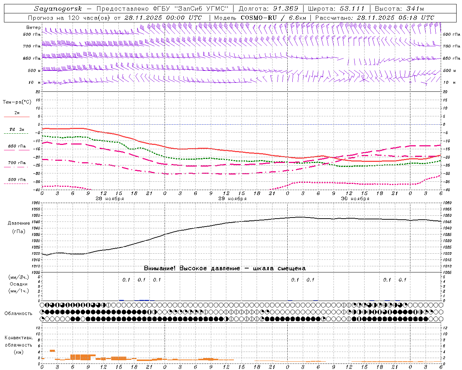Click the "30 ноября" date label
The height and width of the screenshot is (370, 462).
point(355,199)
